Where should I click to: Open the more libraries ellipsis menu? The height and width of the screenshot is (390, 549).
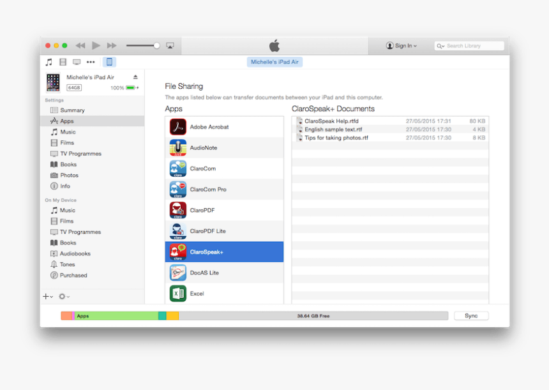tap(91, 62)
